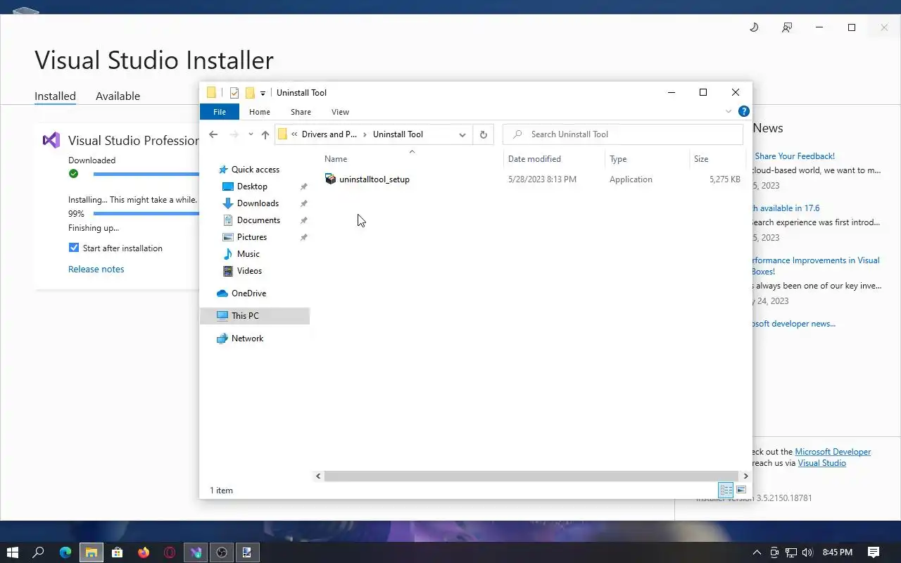Screen dimensions: 901x563
Task: Open the Windows Start menu
Action: (12, 552)
